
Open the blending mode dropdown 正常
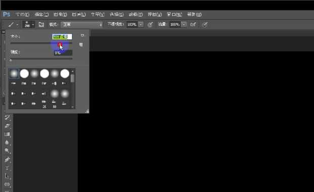[82, 25]
